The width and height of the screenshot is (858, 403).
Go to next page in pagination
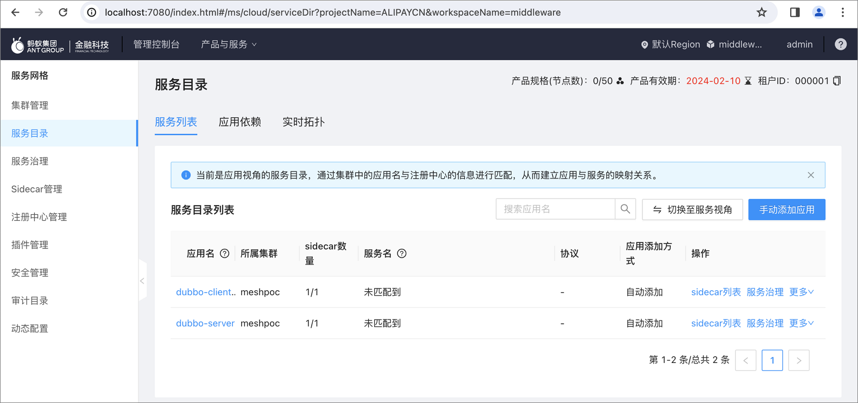click(x=799, y=360)
